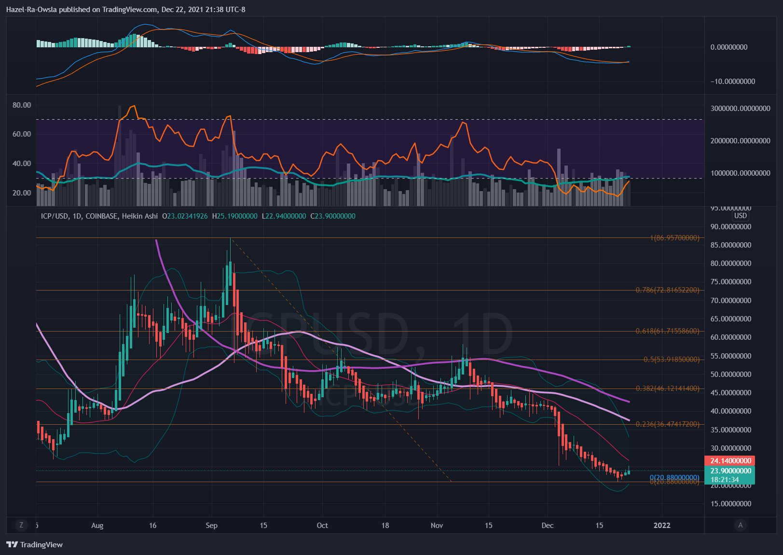Click the green 23.90000000 current price label
Screen dimensions: 783x555
pos(730,471)
